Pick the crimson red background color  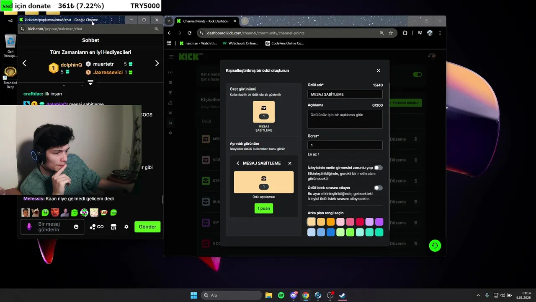point(360,222)
